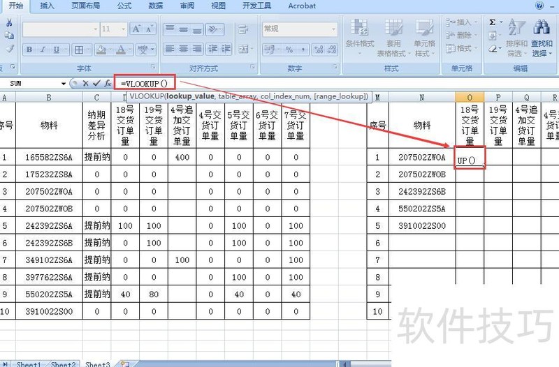Screen dimensions: 559x367
Task: Click the Merge and Center icon
Action: [x=245, y=49]
